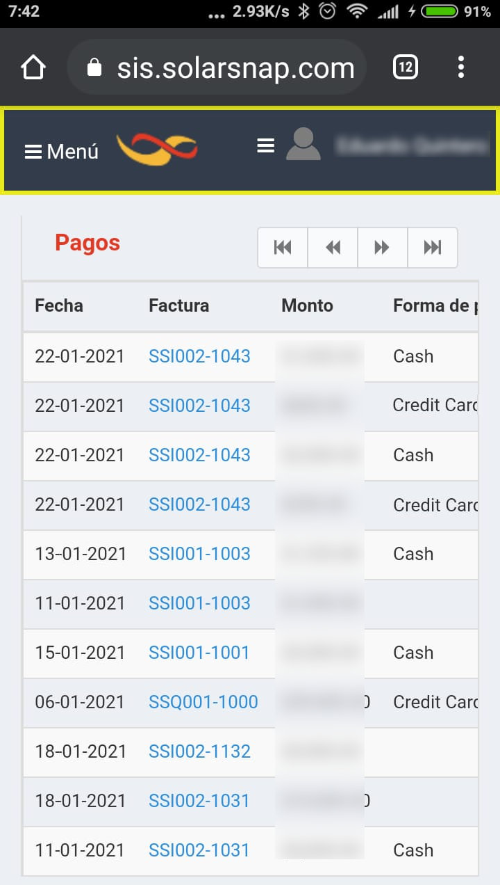Click the orange infinity company logo
Screen dimensions: 500x885
(157, 149)
